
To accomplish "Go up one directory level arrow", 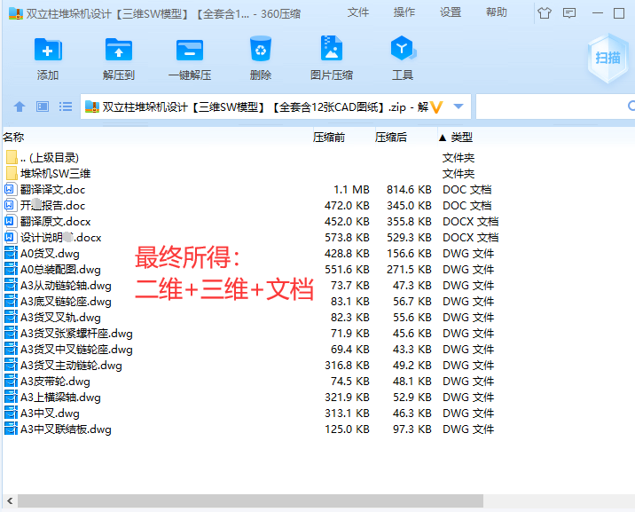I will pos(20,106).
